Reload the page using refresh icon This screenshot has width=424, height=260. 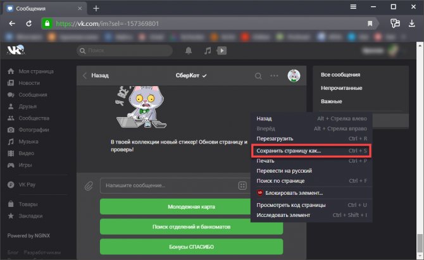[x=28, y=23]
